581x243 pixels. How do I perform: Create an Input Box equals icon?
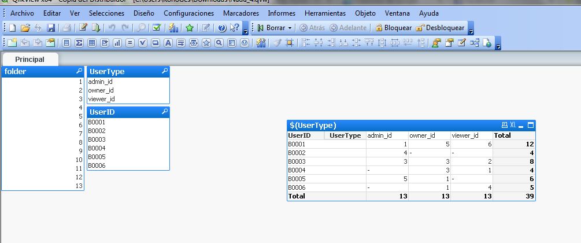(129, 43)
